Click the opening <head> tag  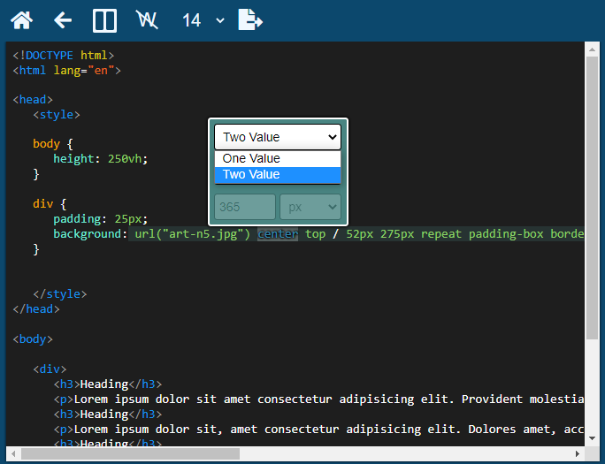coord(33,100)
